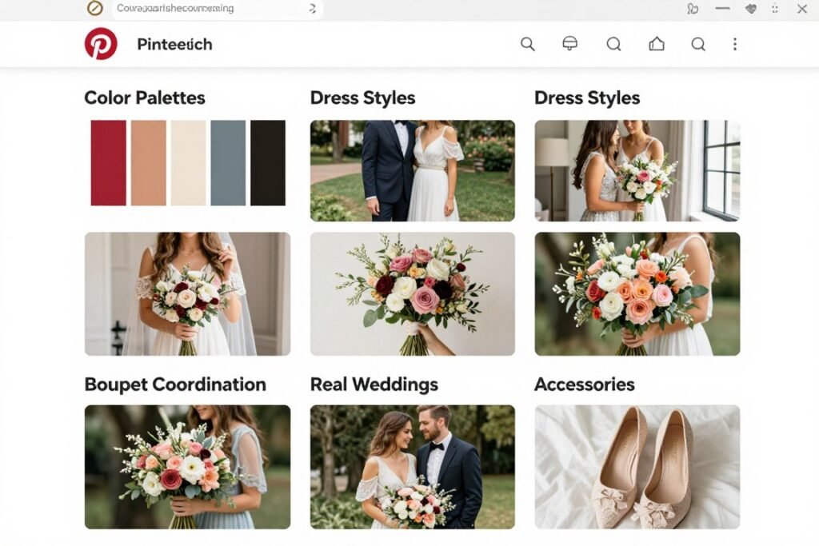Expand the middle search dropdown in the header
Viewport: 819px width, 546px height.
point(613,44)
